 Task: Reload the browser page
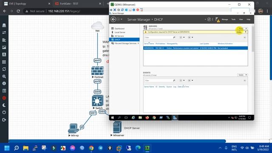(18, 11)
